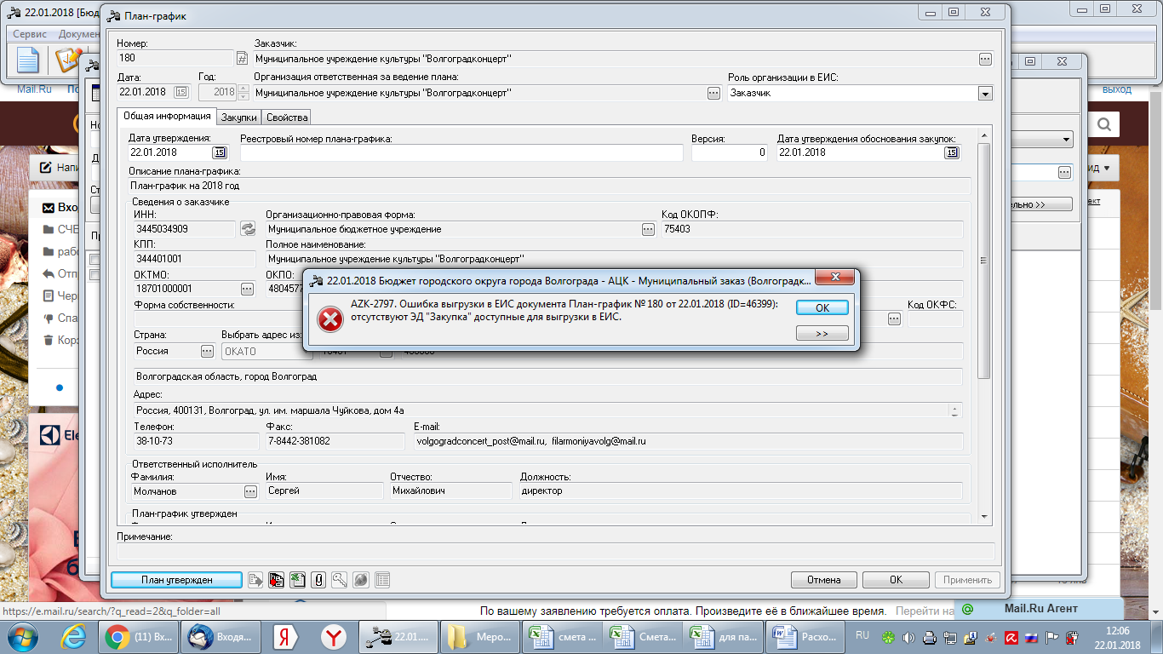Open the Организационно-правовая форма lookup button
Screen dimensions: 1163x654
tap(648, 229)
